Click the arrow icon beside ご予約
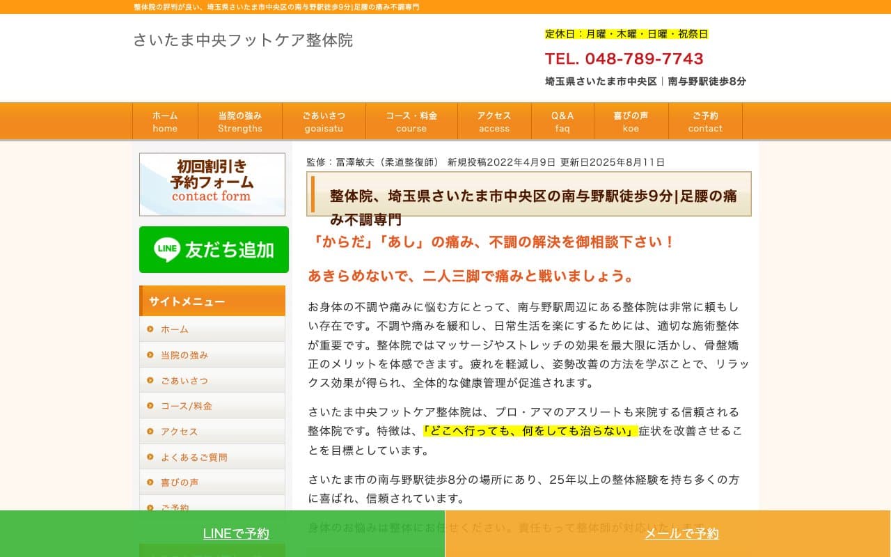891x557 pixels. (152, 508)
